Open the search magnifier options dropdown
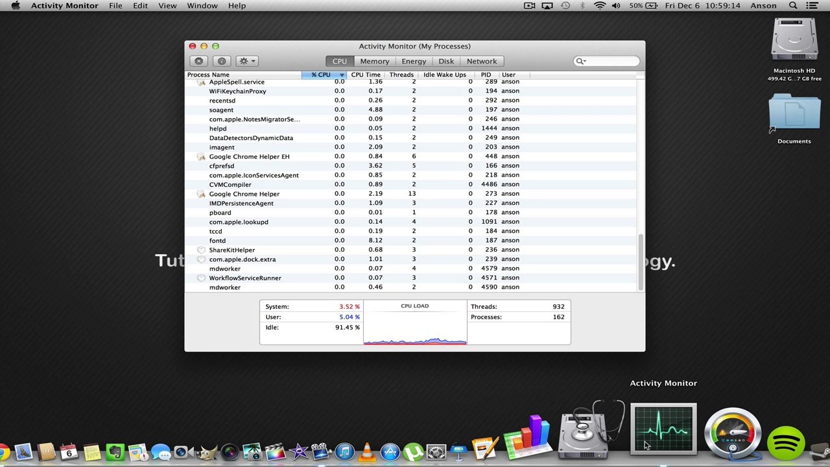The image size is (830, 467). [x=580, y=61]
